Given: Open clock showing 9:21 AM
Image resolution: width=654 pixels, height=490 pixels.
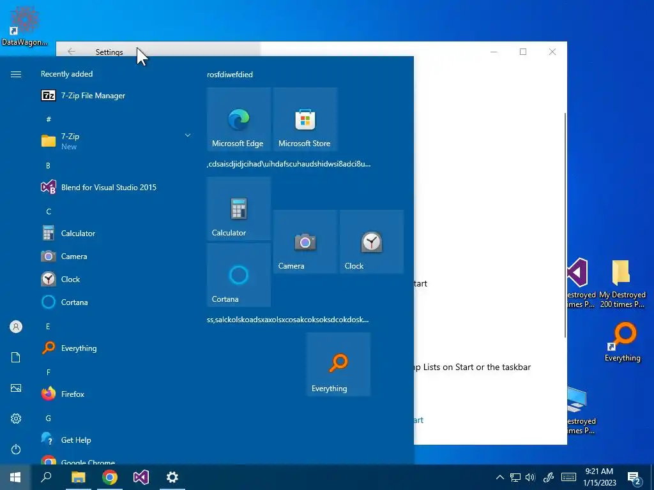Looking at the screenshot, I should click(599, 477).
